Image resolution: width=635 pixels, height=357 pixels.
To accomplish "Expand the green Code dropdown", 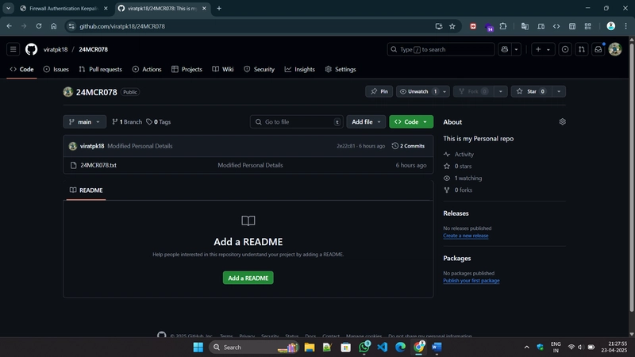I will click(x=411, y=122).
